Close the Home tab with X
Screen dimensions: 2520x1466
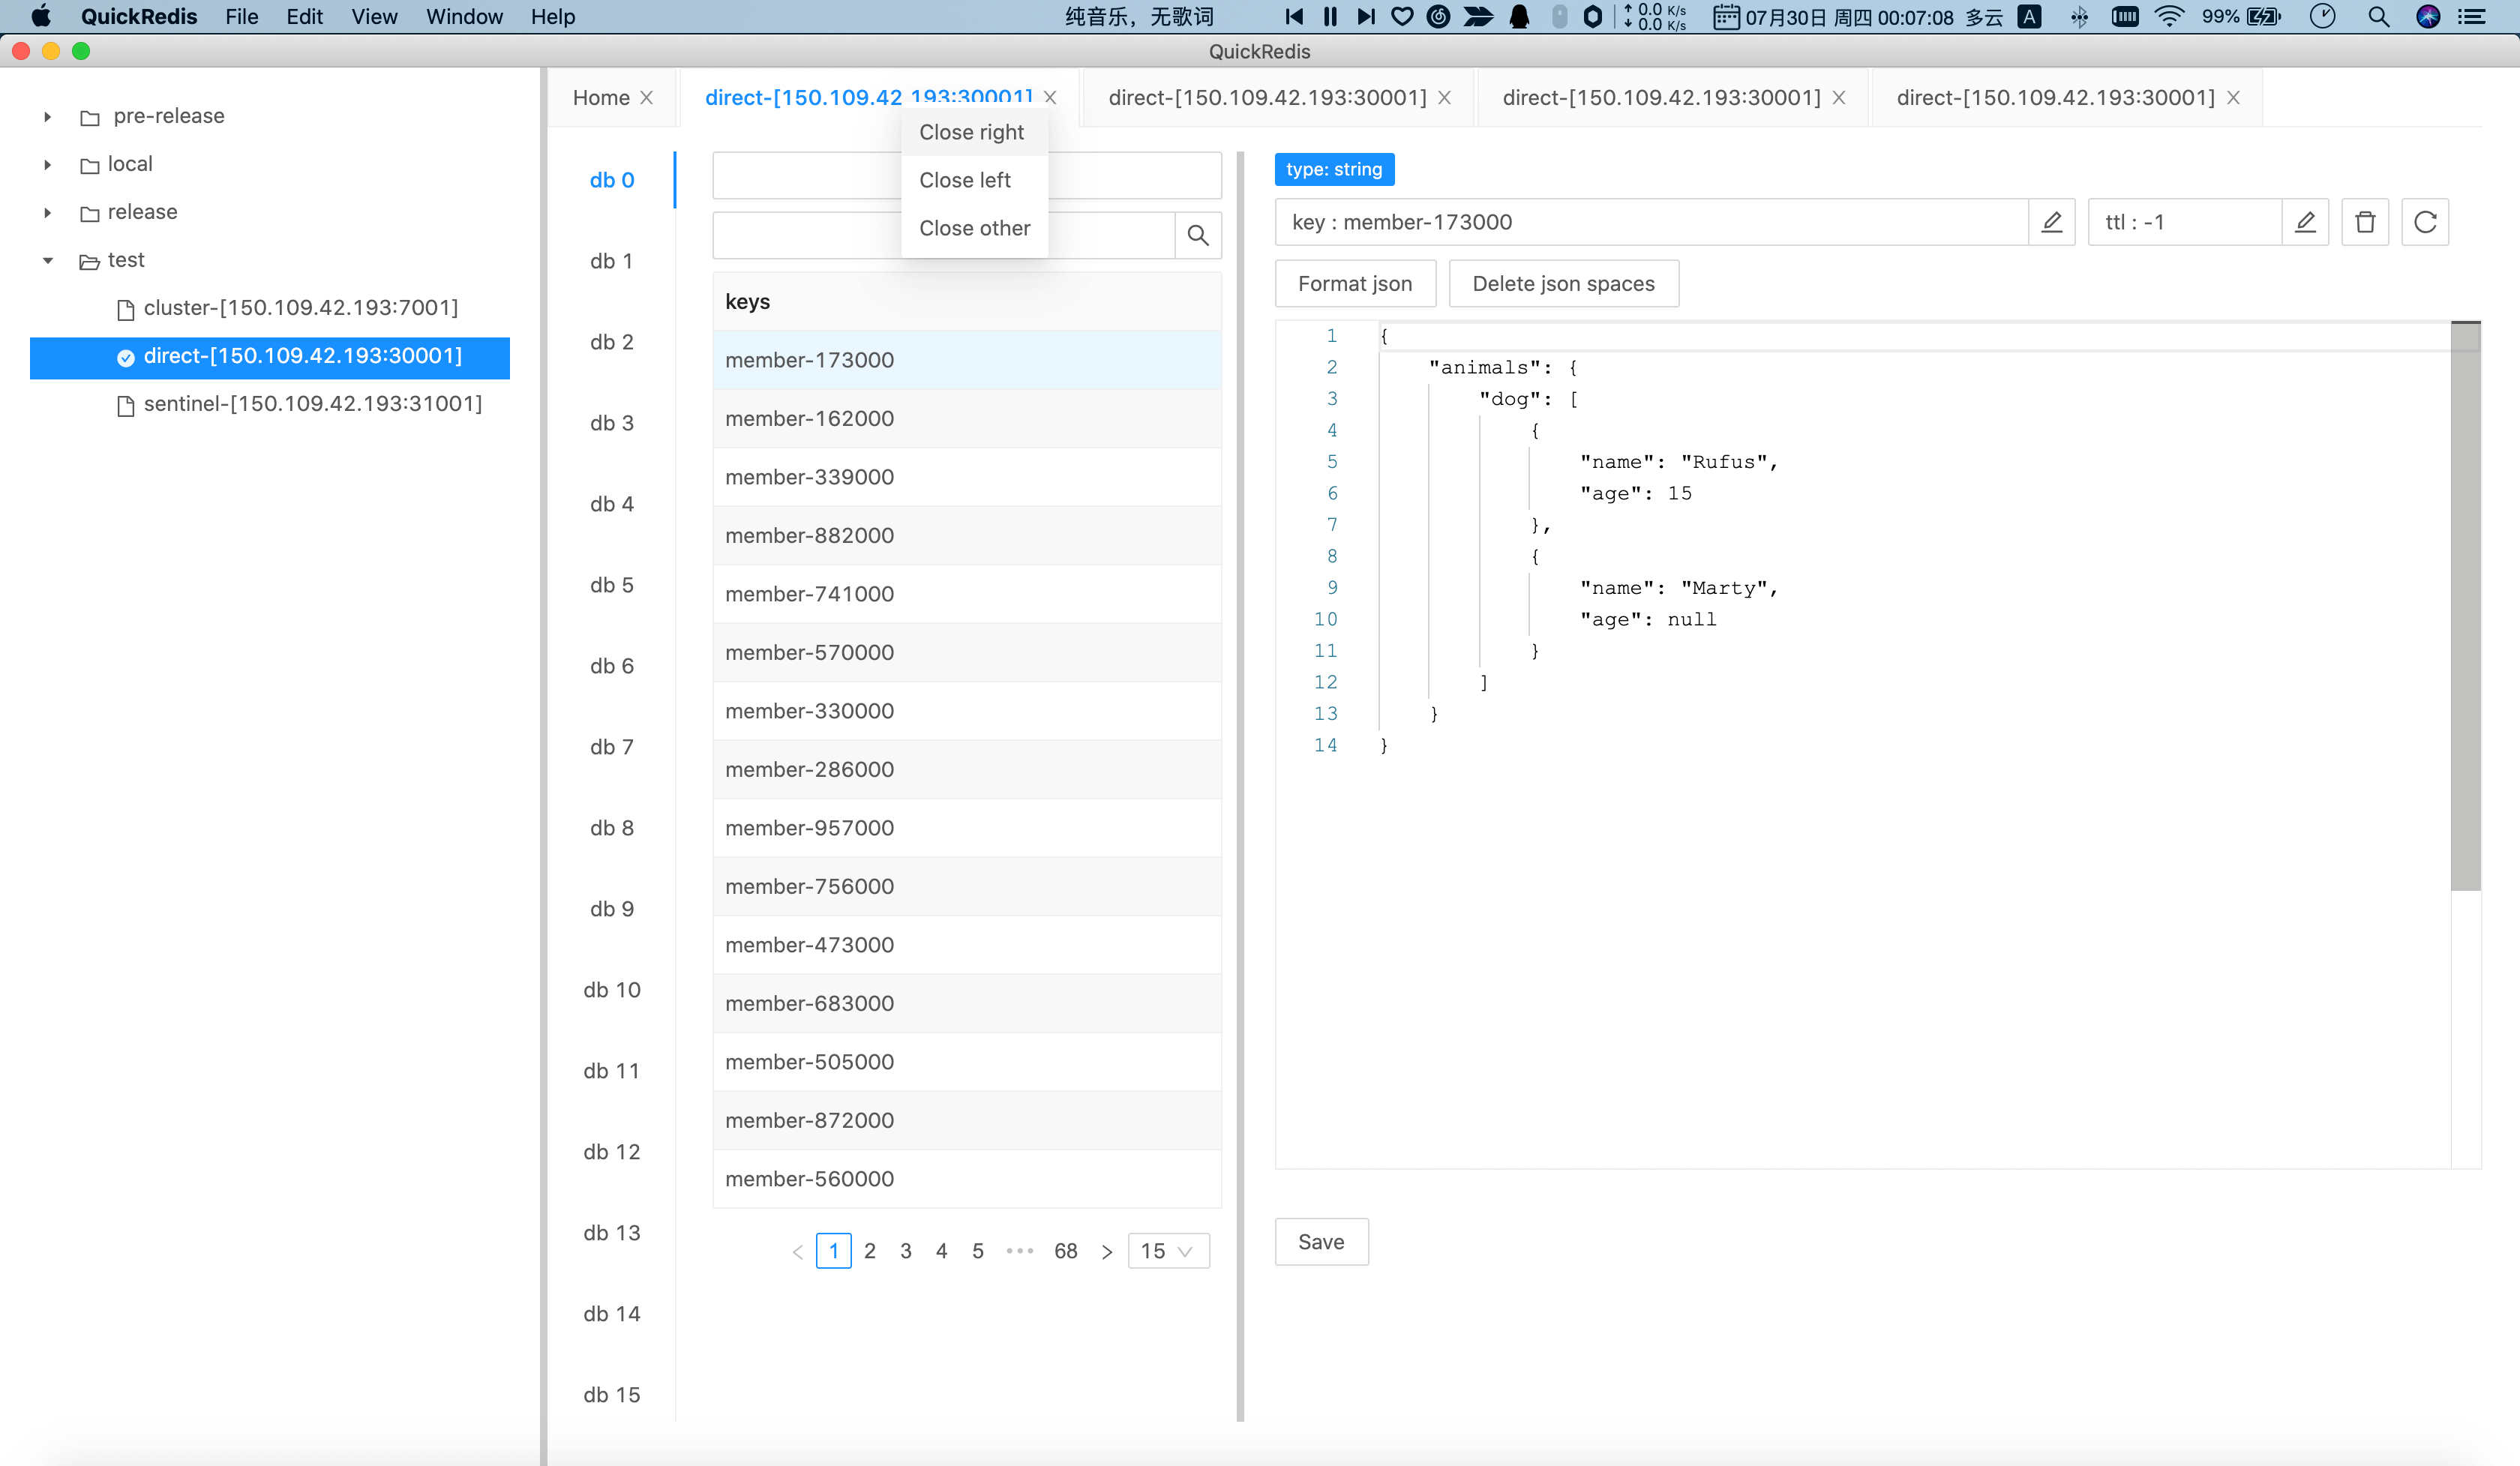point(647,98)
